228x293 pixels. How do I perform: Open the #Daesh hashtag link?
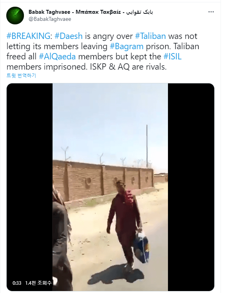(68, 36)
